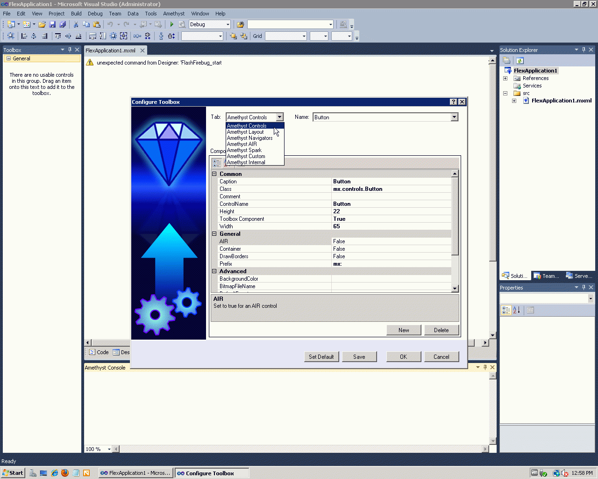Expand the FlexApplication1.mxml tree node

pos(514,101)
